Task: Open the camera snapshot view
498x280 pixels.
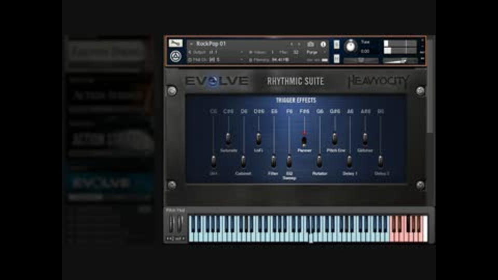Action: [x=311, y=44]
